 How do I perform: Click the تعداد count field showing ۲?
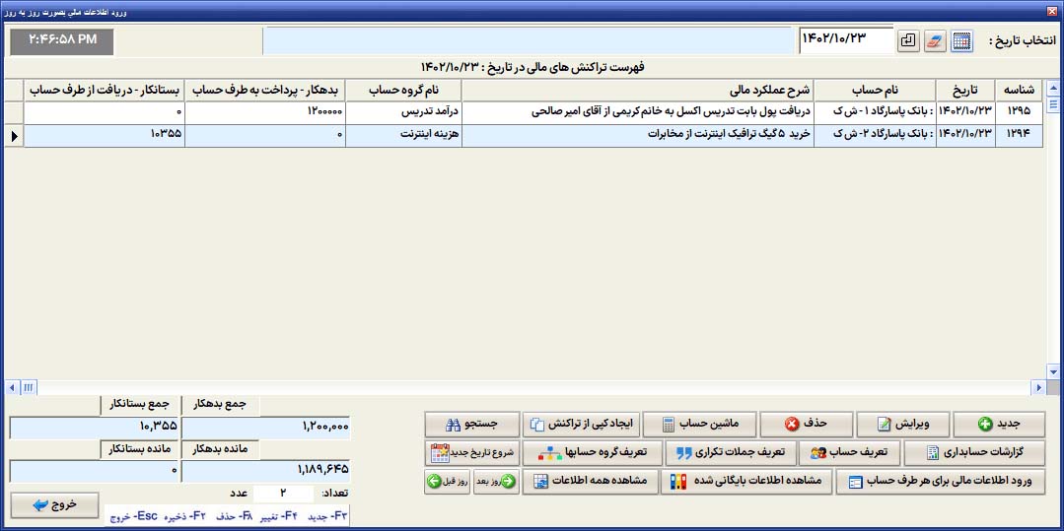pyautogui.click(x=284, y=493)
